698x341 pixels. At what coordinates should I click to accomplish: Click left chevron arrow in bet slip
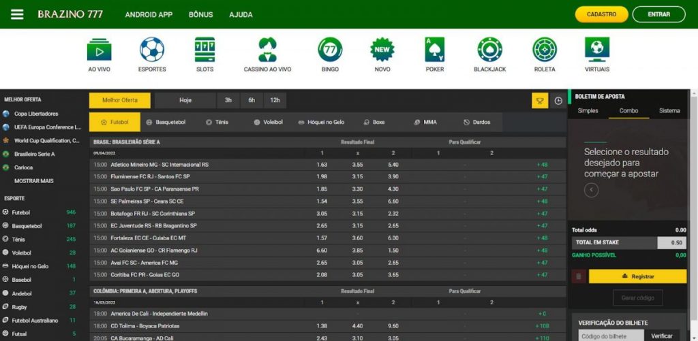591,190
